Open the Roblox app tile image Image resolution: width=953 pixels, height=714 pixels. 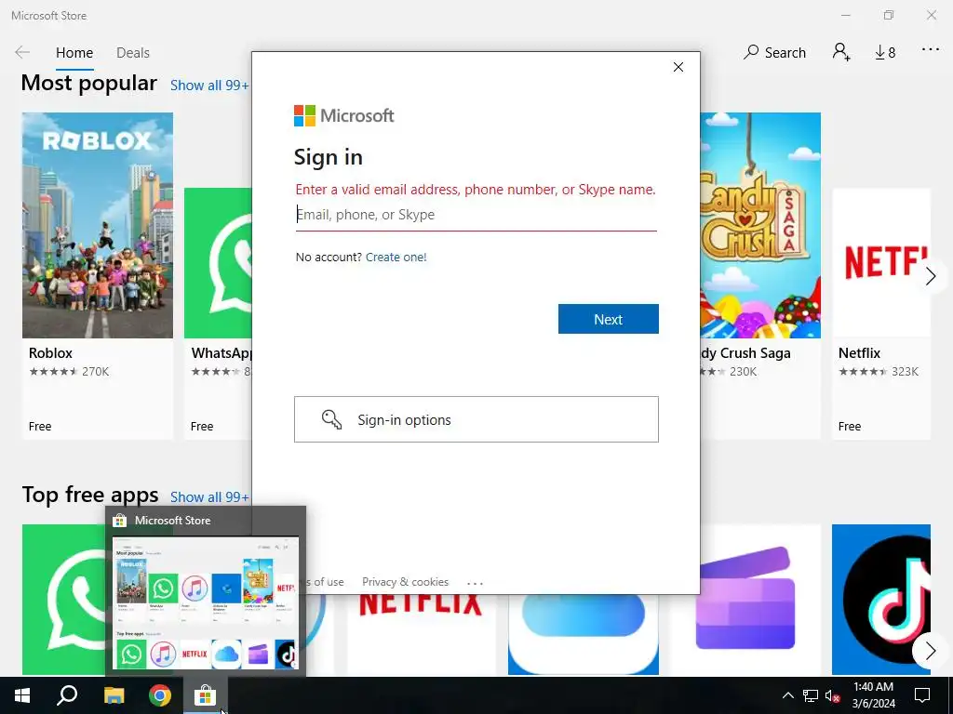(x=98, y=225)
